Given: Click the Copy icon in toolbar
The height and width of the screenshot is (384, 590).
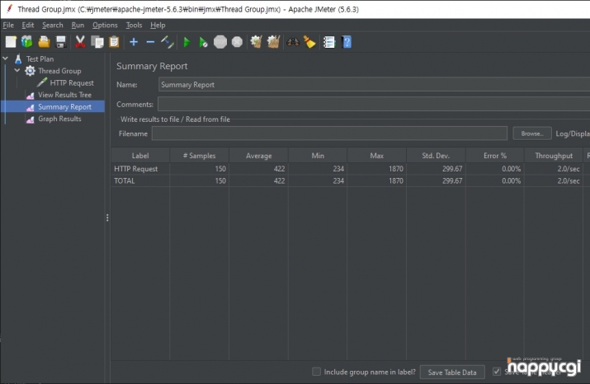Looking at the screenshot, I should coord(97,42).
